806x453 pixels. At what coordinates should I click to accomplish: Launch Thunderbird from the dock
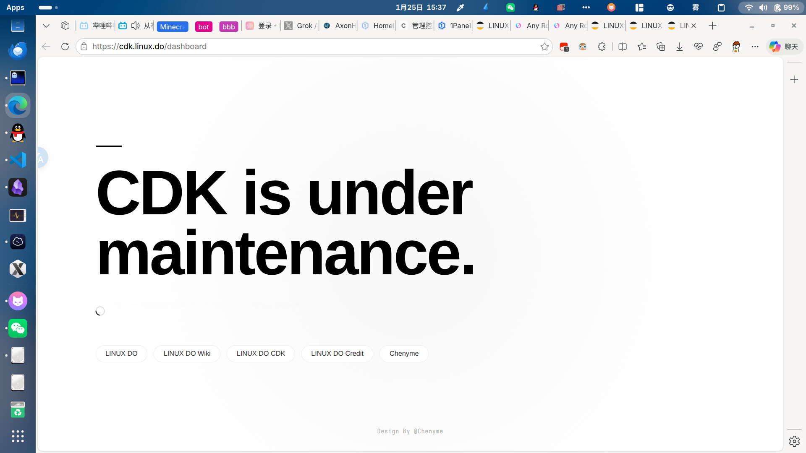click(x=18, y=51)
